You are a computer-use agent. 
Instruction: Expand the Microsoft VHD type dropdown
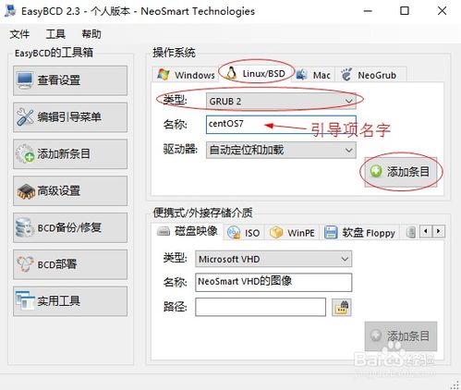coord(273,259)
